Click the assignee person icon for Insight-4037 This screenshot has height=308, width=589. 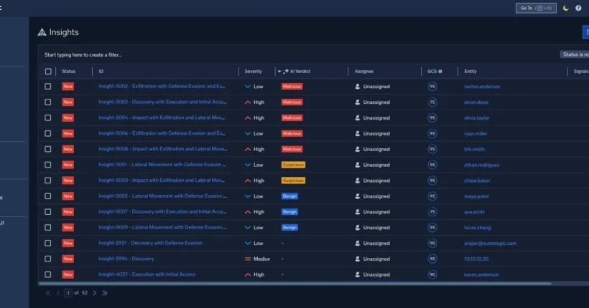tap(357, 274)
